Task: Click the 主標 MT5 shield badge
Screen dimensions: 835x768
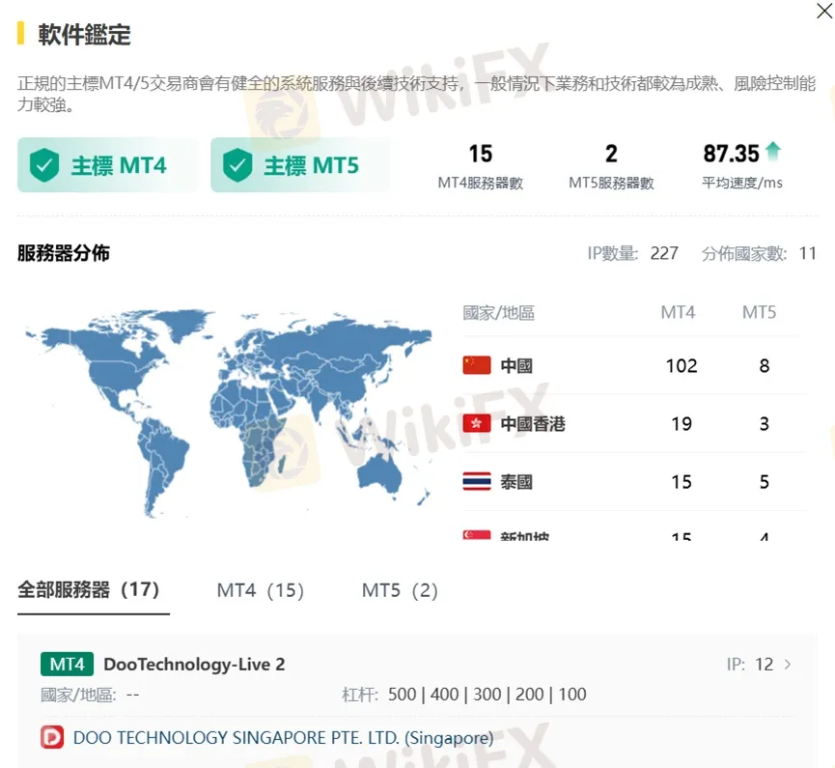Action: click(x=300, y=165)
